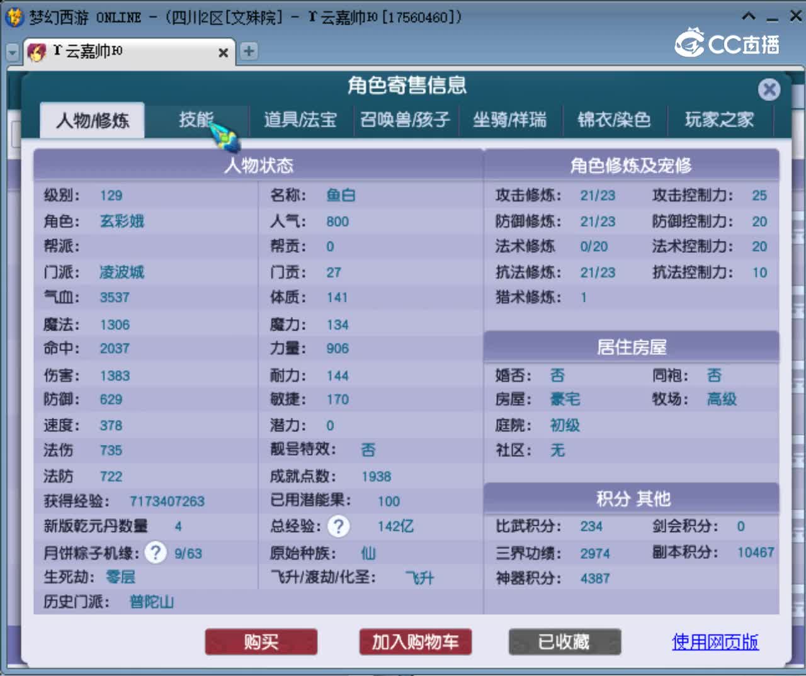Collapse window with the up arrow
This screenshot has height=676, width=806.
coord(749,16)
